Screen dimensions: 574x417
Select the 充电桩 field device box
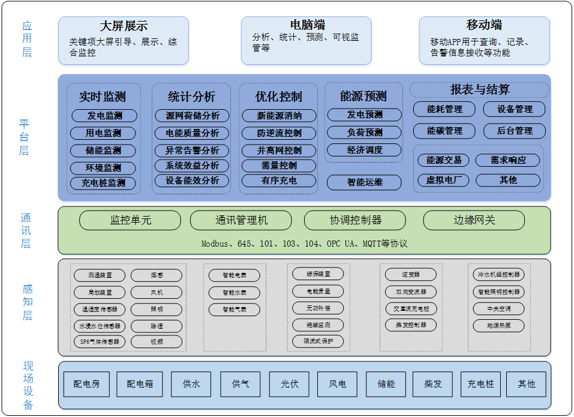click(x=480, y=384)
